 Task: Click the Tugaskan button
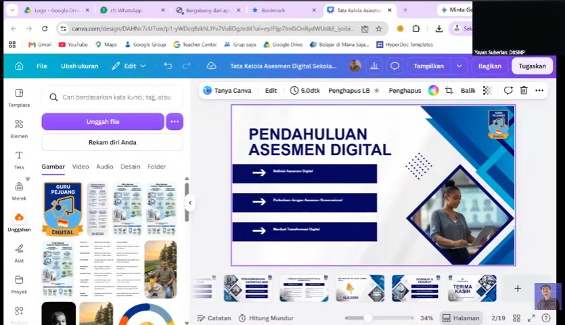coord(533,66)
